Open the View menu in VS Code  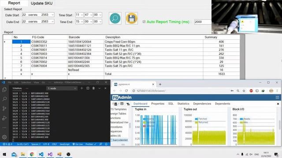36,83
